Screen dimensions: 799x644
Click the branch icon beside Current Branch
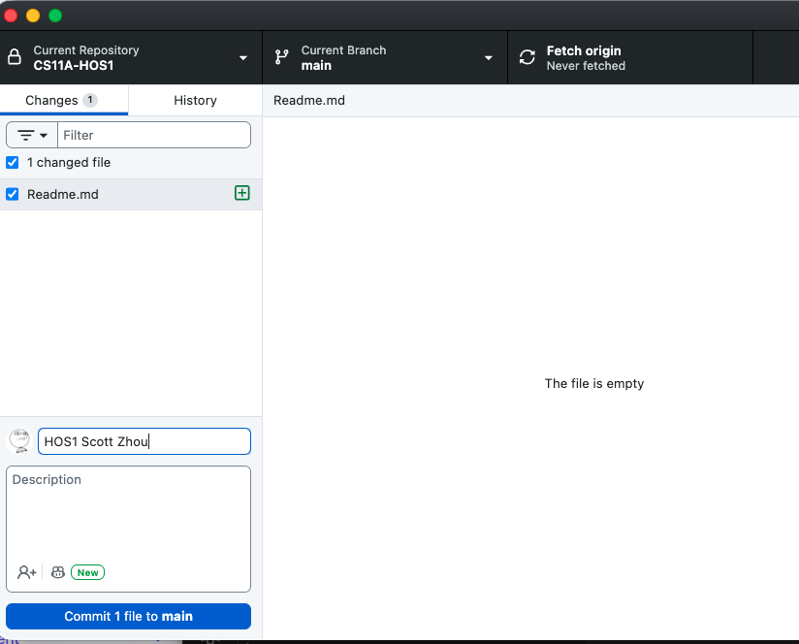point(280,57)
